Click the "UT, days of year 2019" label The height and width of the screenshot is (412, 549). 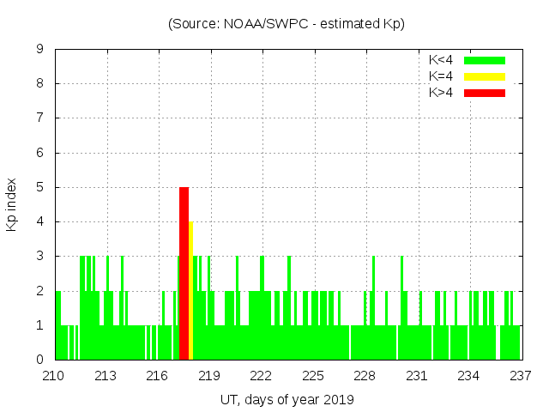click(x=287, y=399)
